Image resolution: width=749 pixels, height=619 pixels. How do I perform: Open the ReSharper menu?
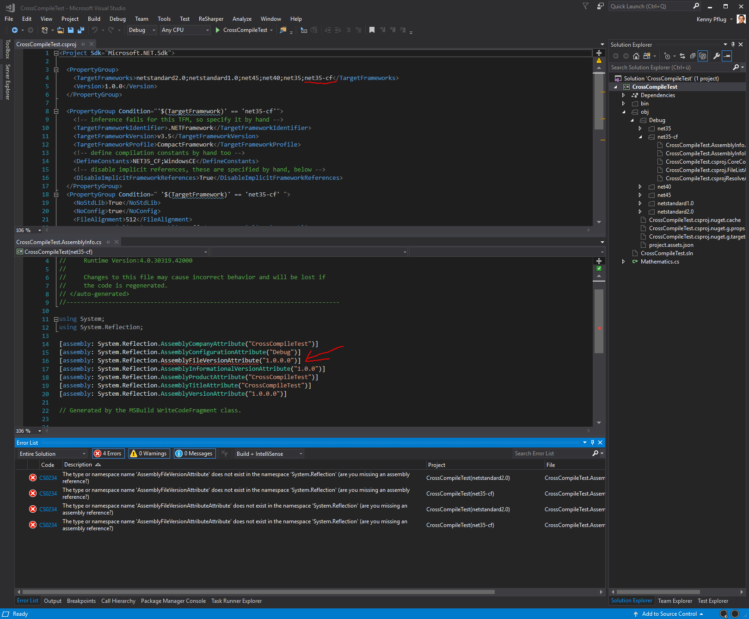[x=211, y=19]
